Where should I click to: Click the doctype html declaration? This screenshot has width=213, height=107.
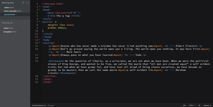coord(53,4)
